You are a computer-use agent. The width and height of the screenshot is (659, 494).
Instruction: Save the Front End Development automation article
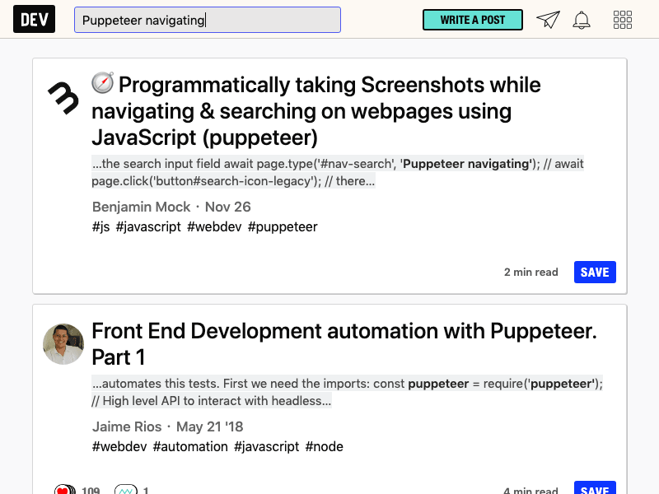(x=595, y=488)
